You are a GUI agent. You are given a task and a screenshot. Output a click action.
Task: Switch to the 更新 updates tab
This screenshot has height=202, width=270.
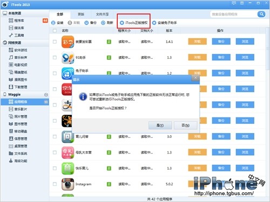81,14
